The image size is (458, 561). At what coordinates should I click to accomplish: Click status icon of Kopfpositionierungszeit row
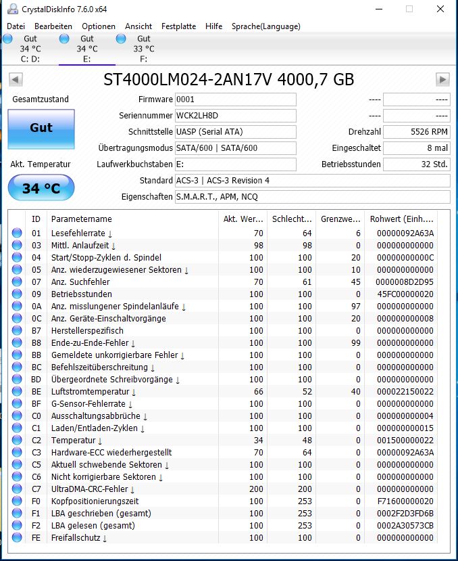click(17, 501)
